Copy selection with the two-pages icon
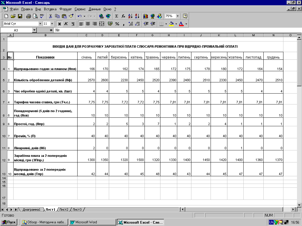The height and width of the screenshot is (226, 302). pyautogui.click(x=57, y=16)
